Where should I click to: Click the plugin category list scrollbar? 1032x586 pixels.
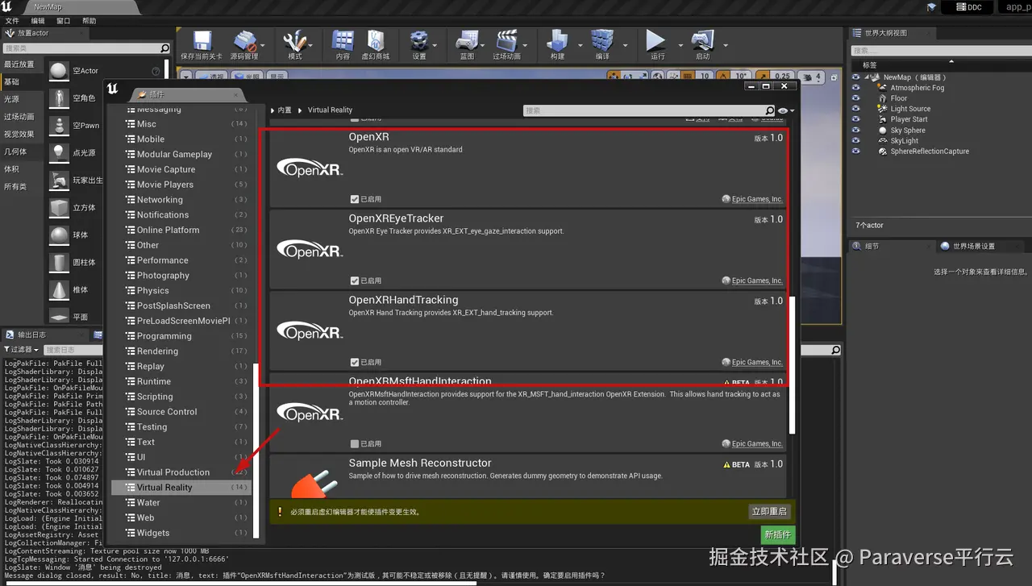tap(256, 451)
